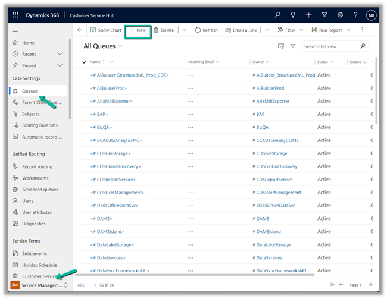
Task: Click the help question mark icon
Action: tap(355, 14)
